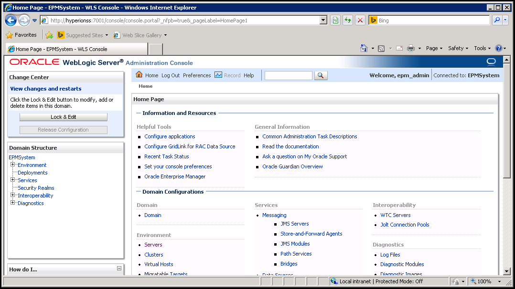Click the browser Forward arrow button
515x289 pixels.
click(x=24, y=21)
